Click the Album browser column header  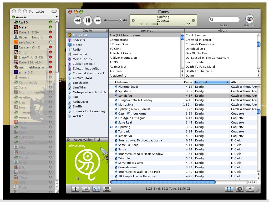coord(222,31)
